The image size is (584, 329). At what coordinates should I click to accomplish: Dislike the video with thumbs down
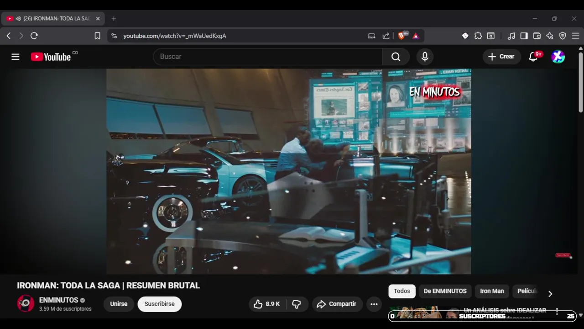[297, 304]
